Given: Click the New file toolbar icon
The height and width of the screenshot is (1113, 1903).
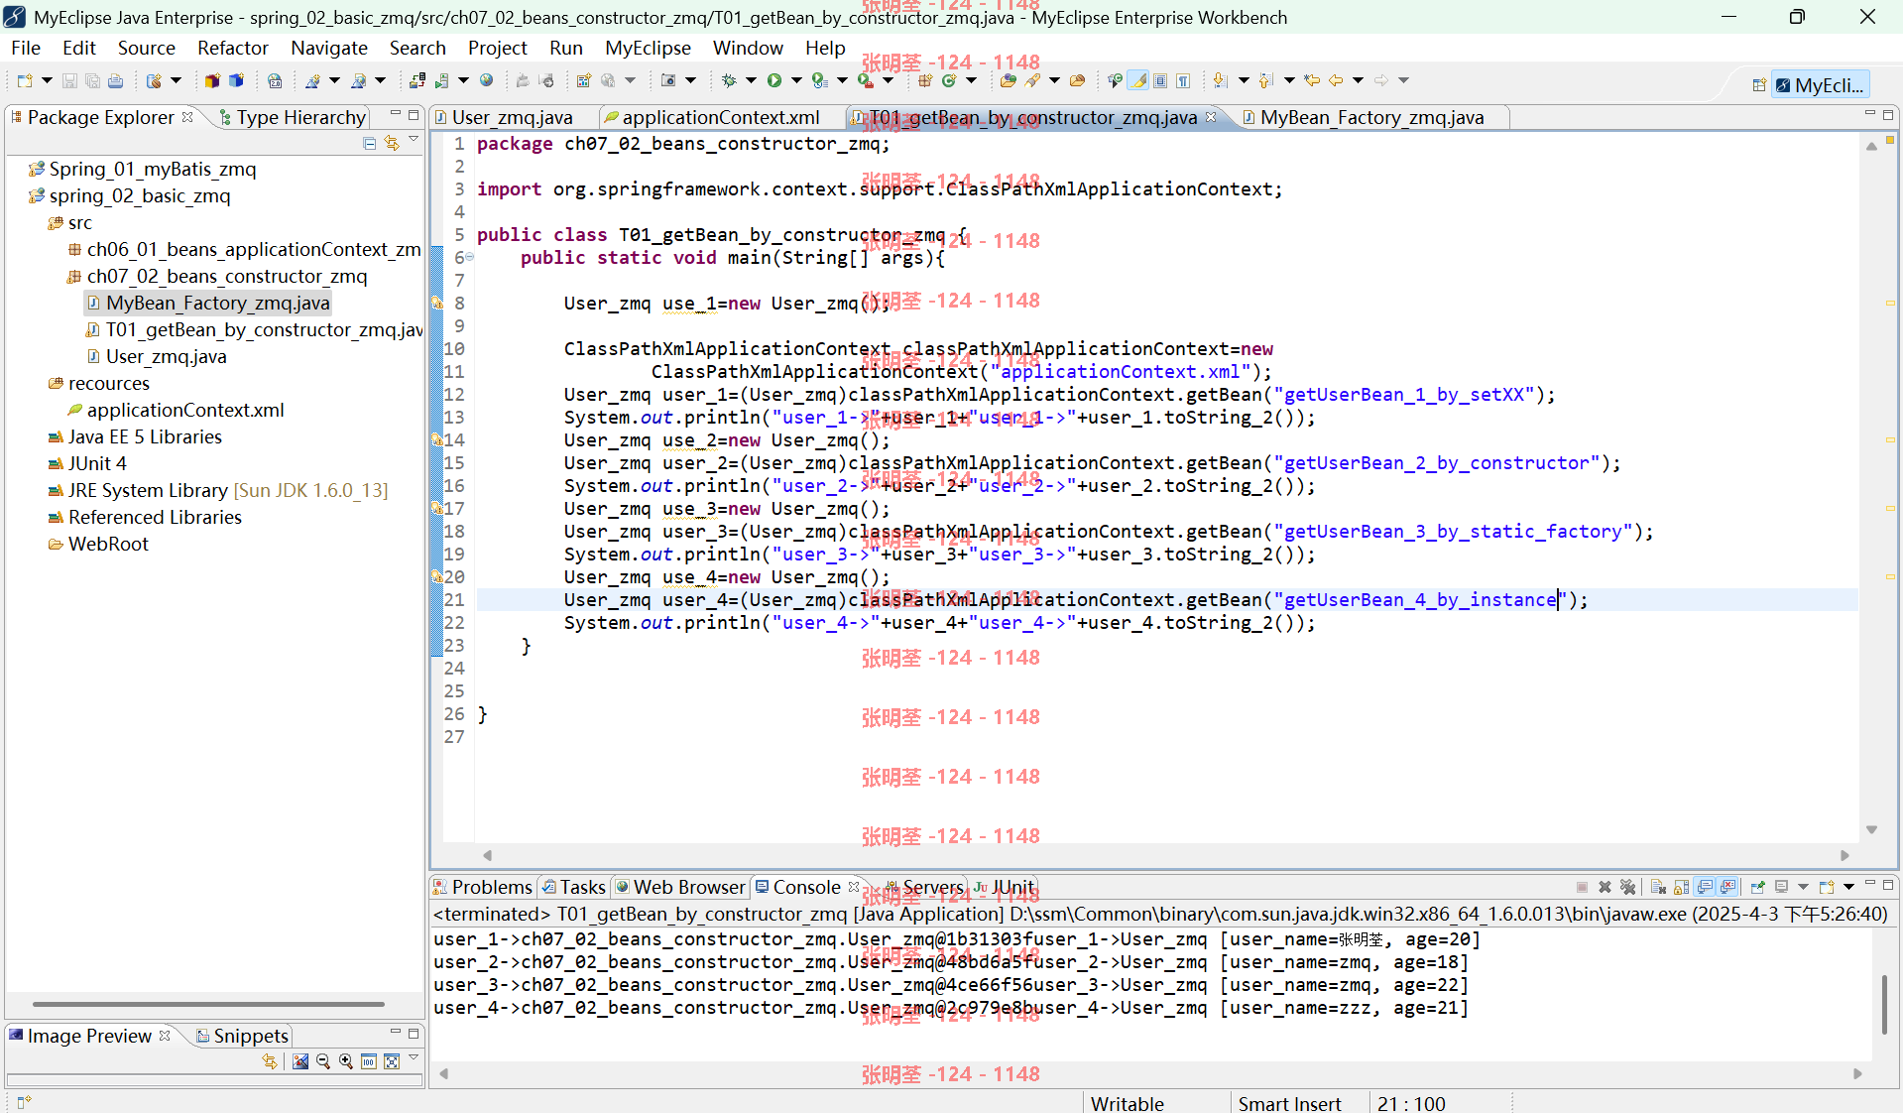Looking at the screenshot, I should pos(25,80).
